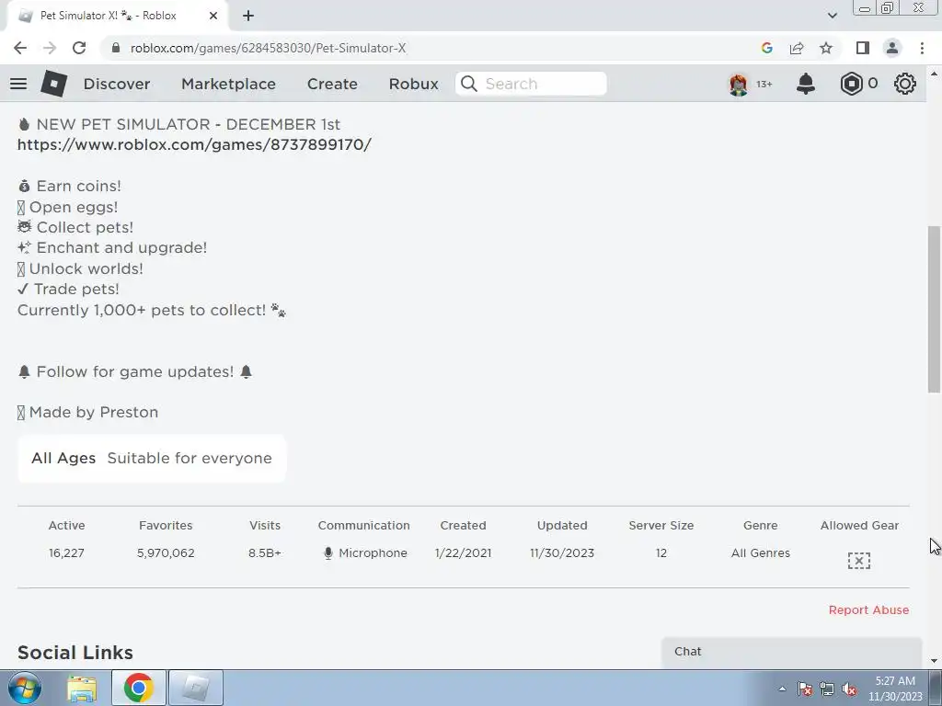Open the Marketplace menu item

click(x=228, y=84)
